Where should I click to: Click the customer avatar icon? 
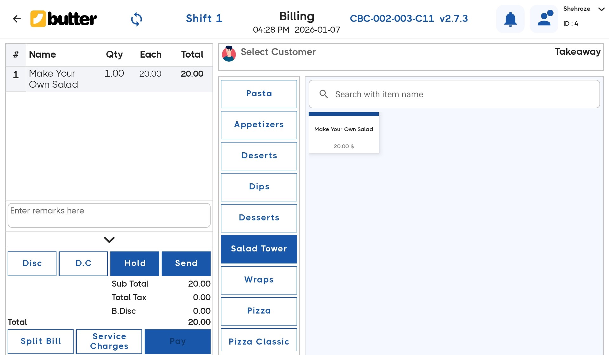pos(229,54)
